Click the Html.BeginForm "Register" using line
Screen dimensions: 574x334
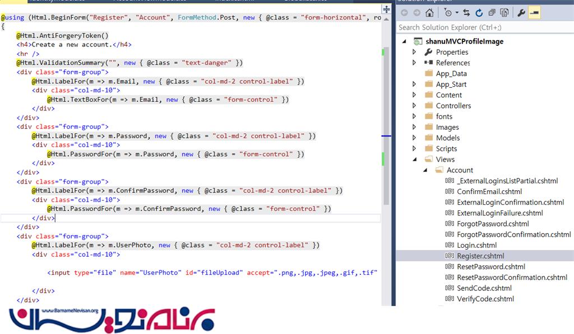click(x=191, y=17)
